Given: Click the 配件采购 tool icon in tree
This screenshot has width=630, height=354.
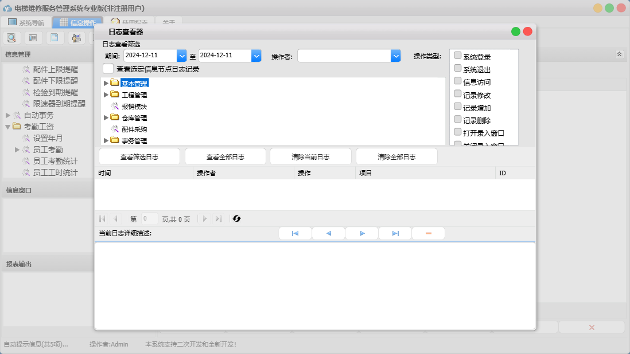Looking at the screenshot, I should (x=115, y=129).
